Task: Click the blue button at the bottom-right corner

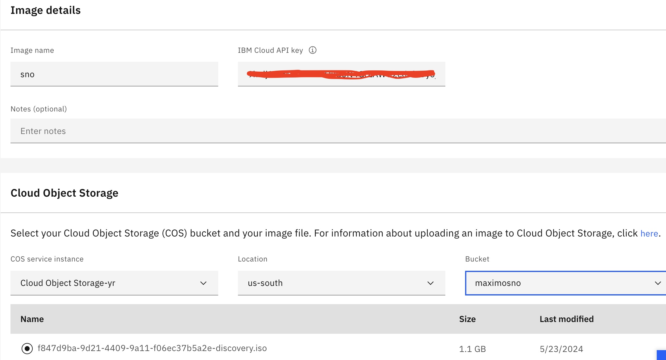Action: [x=661, y=355]
